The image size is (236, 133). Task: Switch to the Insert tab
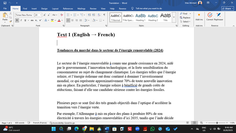34,9
